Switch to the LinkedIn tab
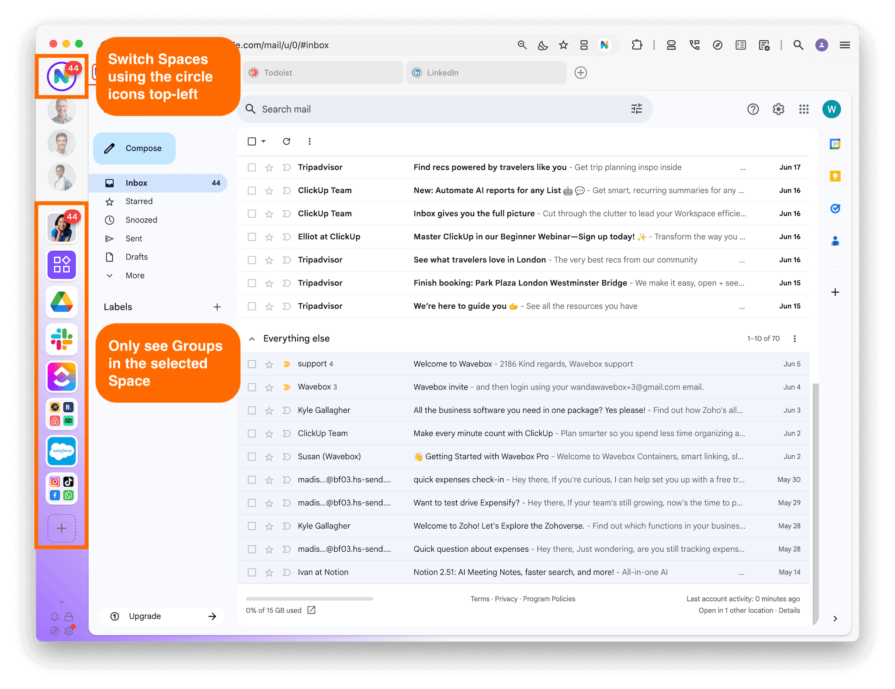The width and height of the screenshot is (895, 689). point(486,73)
